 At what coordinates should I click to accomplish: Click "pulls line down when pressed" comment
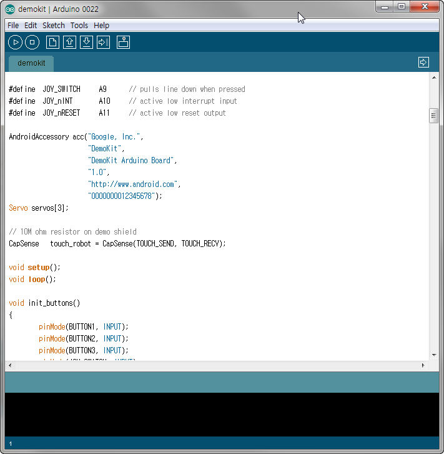click(x=187, y=89)
